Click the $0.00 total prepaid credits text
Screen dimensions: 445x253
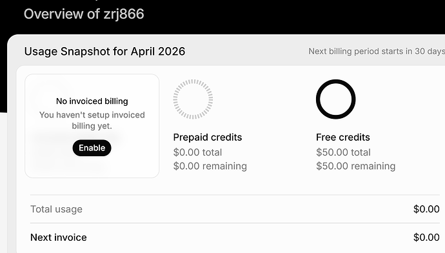tap(197, 152)
